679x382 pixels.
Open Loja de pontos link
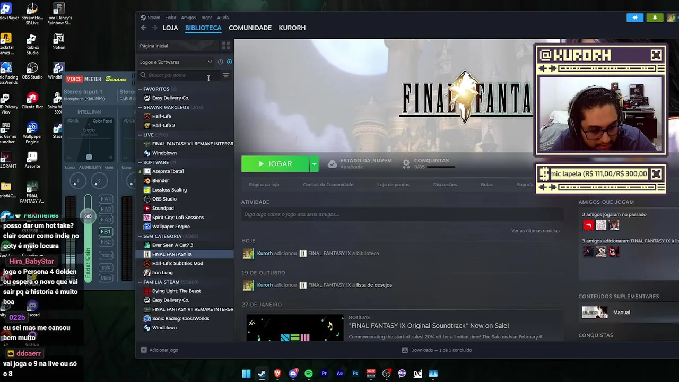(393, 185)
